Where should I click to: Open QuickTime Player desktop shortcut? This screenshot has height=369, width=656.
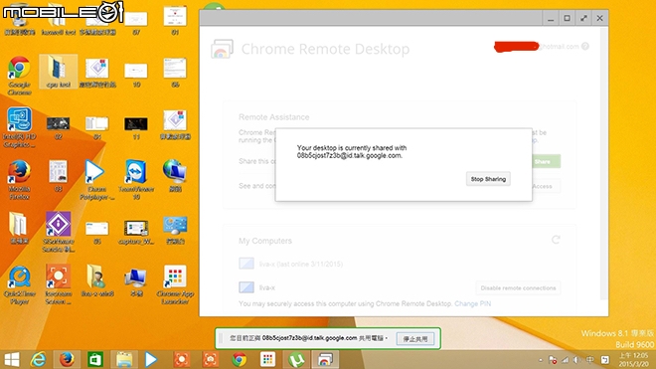pos(19,284)
